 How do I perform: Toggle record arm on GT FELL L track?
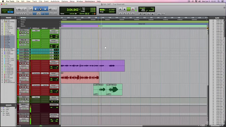click(x=20, y=32)
